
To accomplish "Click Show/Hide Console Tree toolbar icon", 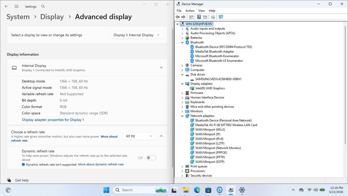I will (191, 17).
